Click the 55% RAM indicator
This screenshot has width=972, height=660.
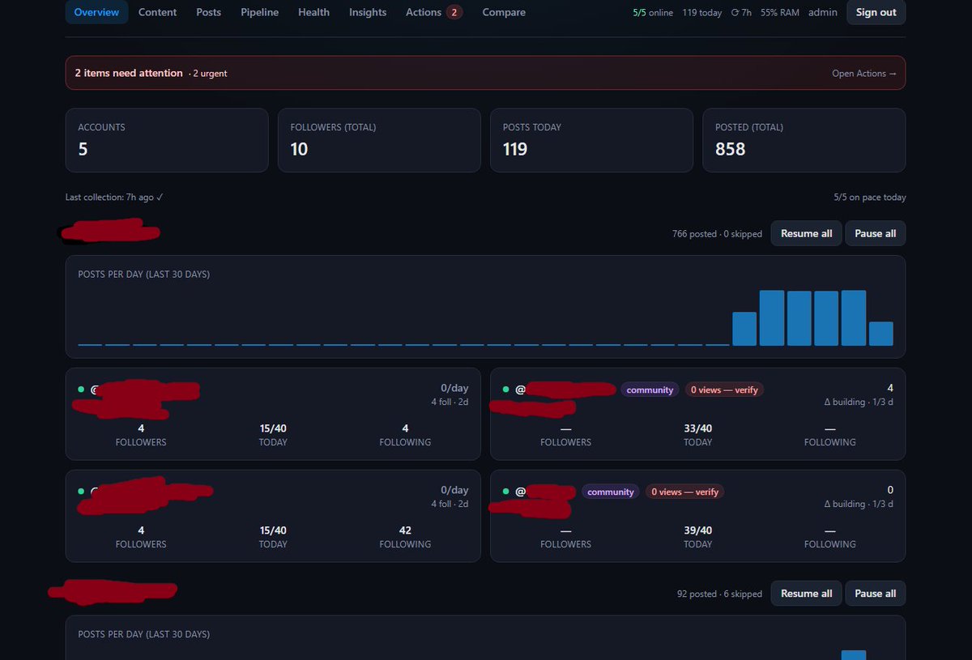[x=780, y=13]
